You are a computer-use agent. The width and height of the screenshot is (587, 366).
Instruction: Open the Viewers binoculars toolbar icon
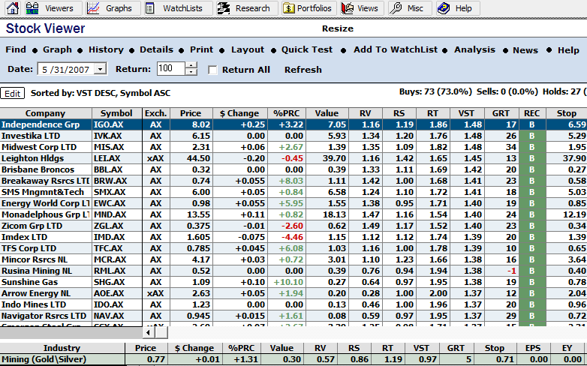tap(32, 8)
